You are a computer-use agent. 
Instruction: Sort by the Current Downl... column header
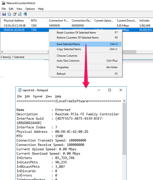pos(127,21)
